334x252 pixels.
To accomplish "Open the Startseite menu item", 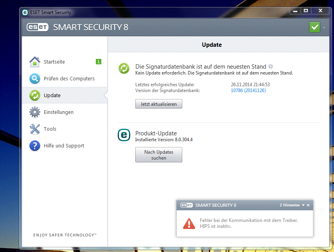I will pyautogui.click(x=54, y=62).
